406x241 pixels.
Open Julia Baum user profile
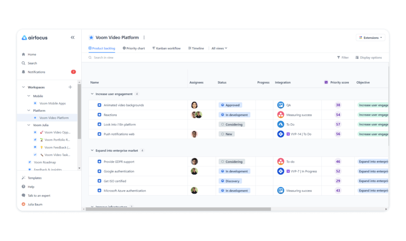(35, 205)
